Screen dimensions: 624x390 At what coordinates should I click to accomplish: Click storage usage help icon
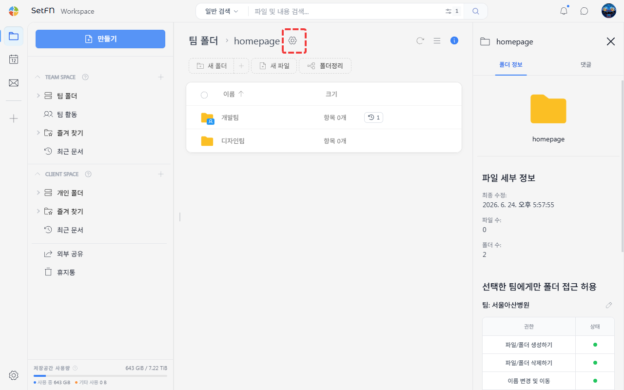click(75, 368)
